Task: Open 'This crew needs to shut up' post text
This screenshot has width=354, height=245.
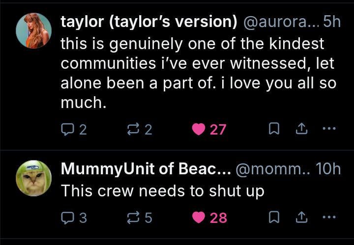Action: [162, 191]
